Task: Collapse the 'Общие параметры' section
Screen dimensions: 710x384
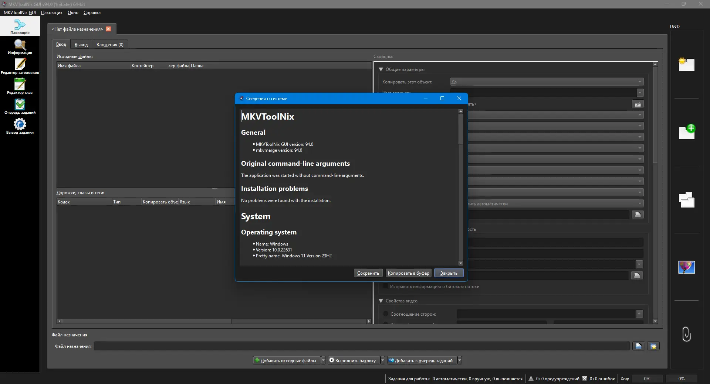Action: point(381,69)
